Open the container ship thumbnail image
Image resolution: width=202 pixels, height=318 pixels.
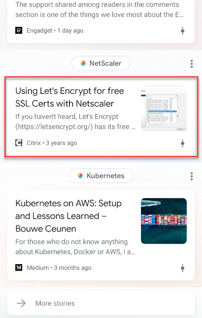[x=164, y=221]
